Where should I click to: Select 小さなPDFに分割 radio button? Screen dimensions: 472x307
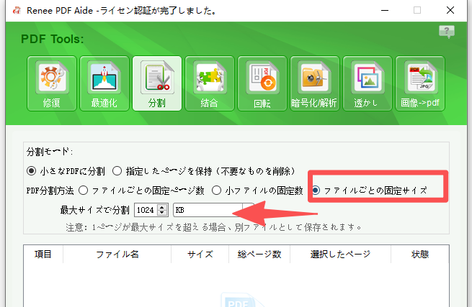click(31, 171)
